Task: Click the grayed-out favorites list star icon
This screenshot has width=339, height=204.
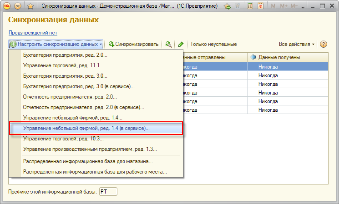Action: (238, 6)
